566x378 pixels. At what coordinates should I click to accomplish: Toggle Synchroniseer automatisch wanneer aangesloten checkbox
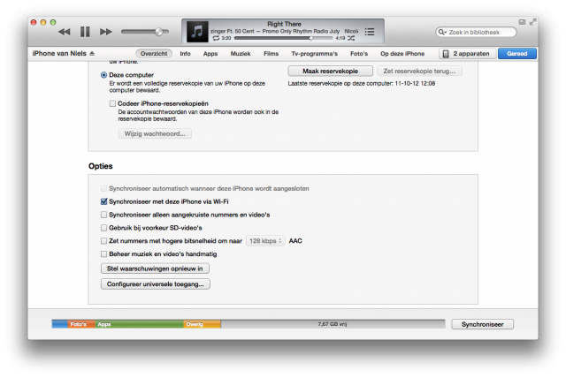click(104, 188)
